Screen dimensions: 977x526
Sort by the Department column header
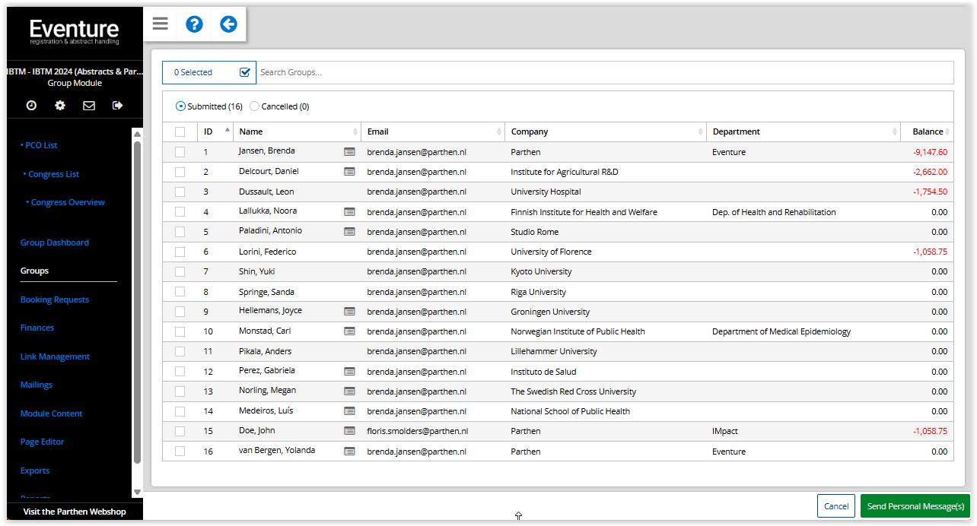pos(804,131)
